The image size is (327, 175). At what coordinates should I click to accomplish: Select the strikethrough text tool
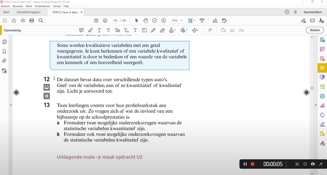tap(108, 30)
